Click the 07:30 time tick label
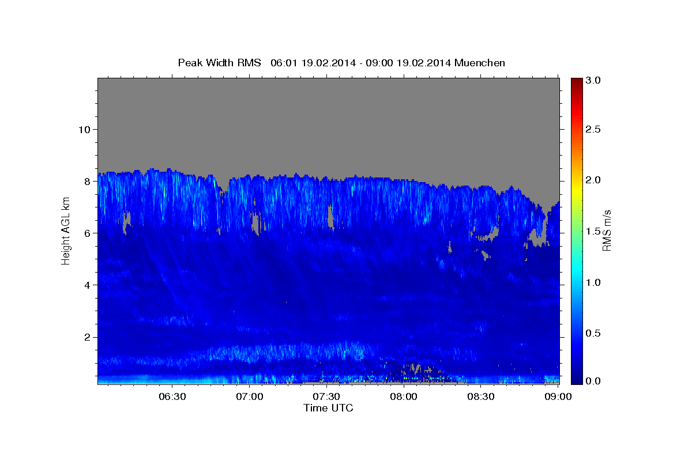The width and height of the screenshot is (692, 461). coord(326,397)
